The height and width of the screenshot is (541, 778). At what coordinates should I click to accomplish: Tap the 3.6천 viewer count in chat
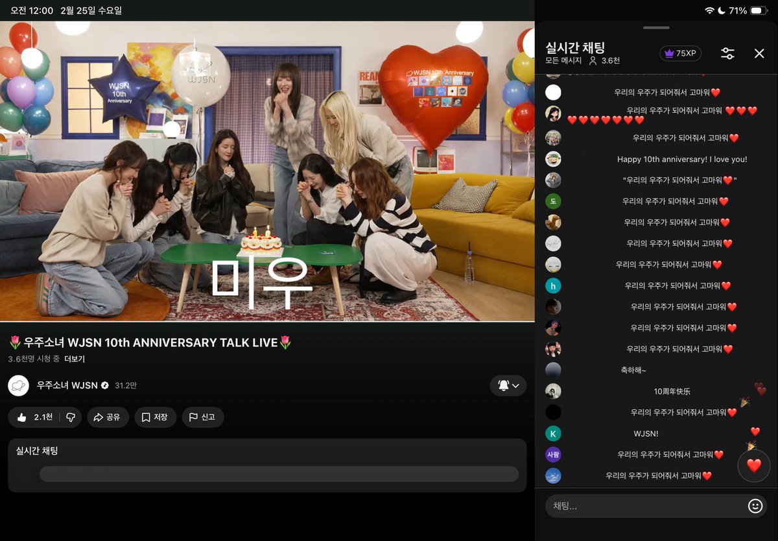[604, 61]
